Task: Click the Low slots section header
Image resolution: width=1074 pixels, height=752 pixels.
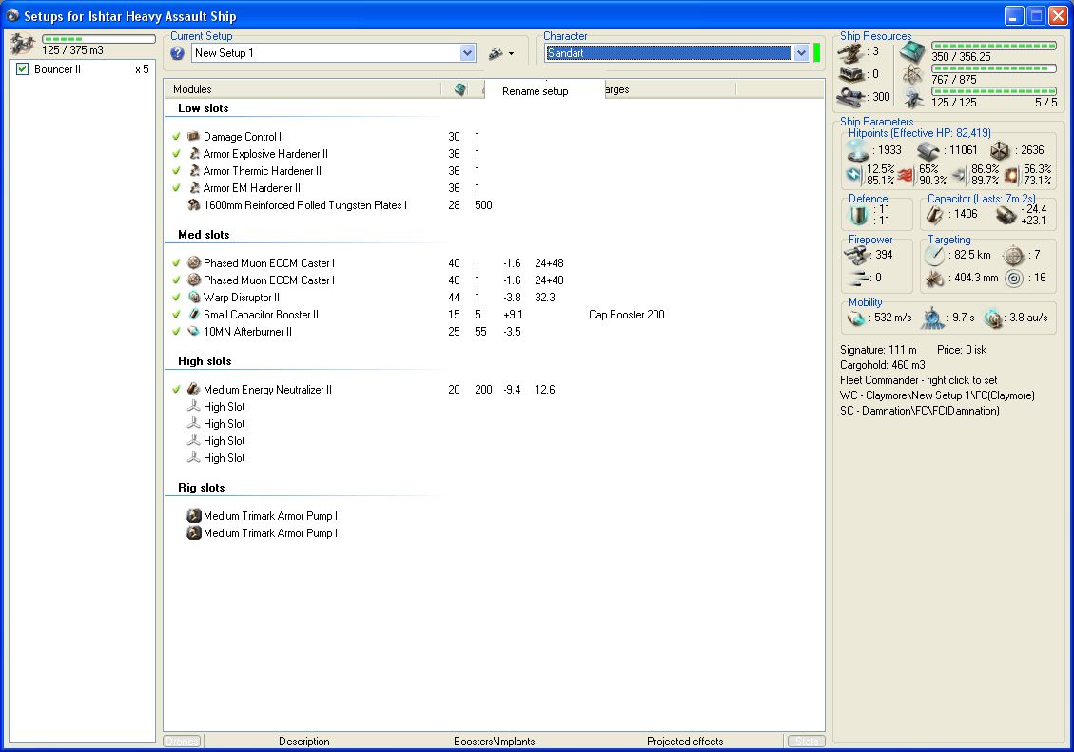Action: click(203, 108)
